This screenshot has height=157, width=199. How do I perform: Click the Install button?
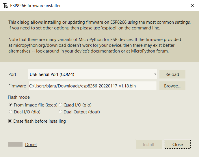(x=148, y=144)
